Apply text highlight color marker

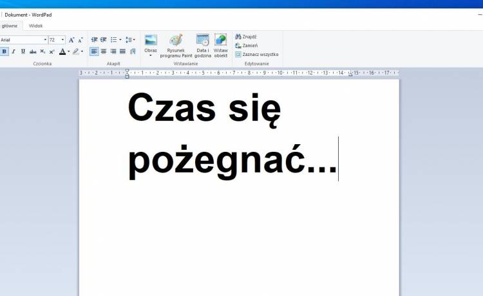76,51
